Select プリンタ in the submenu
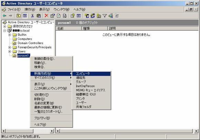This screenshot has height=140, width=200. 91,99
